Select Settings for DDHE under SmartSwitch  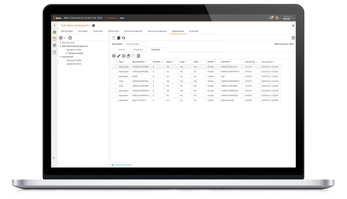tap(74, 64)
